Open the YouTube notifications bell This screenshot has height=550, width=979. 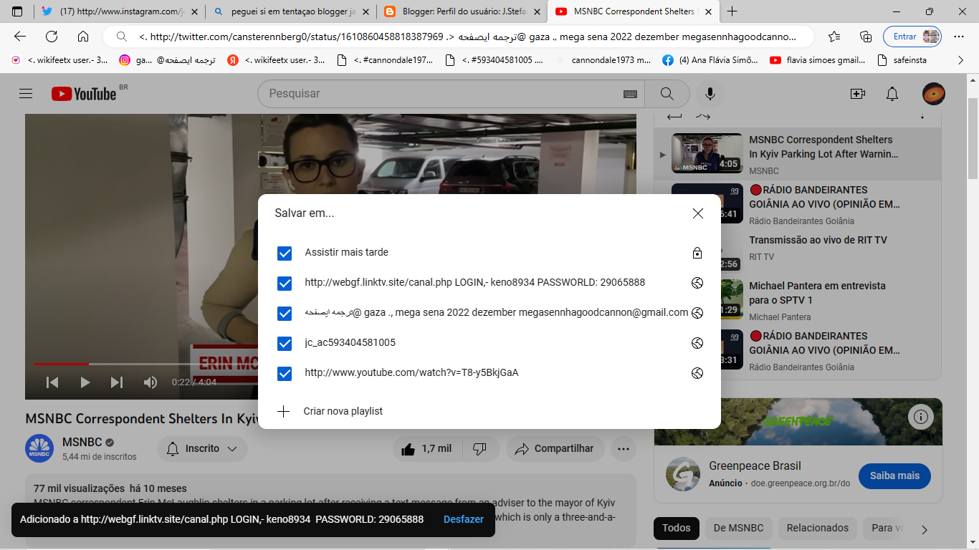point(892,94)
